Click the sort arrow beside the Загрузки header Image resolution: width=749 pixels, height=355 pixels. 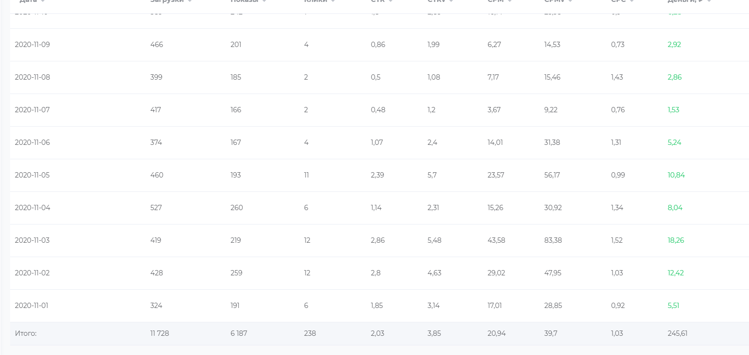pyautogui.click(x=190, y=1)
